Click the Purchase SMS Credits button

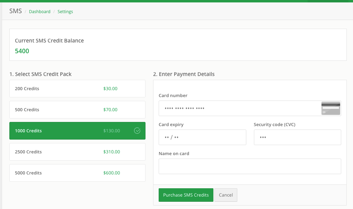point(186,195)
